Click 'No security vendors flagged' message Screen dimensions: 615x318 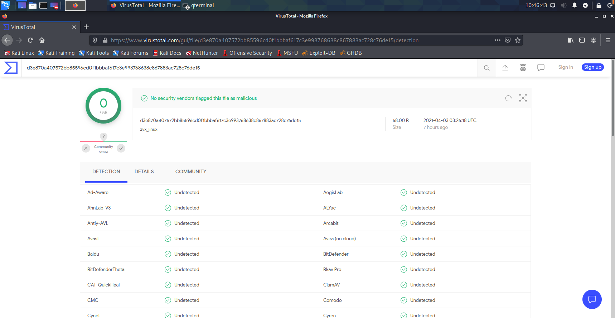[204, 98]
